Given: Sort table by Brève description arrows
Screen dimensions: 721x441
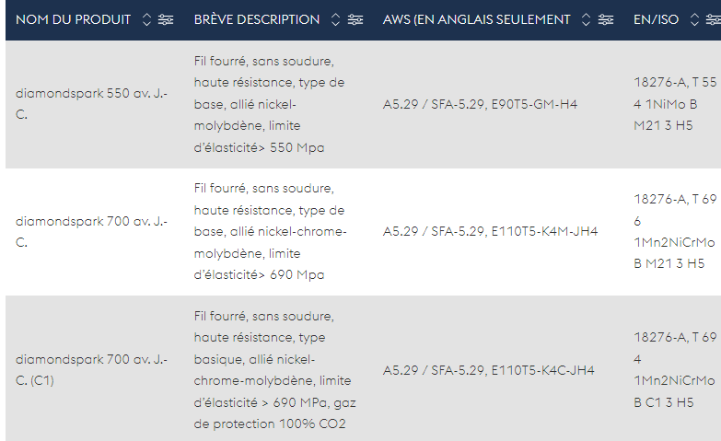Looking at the screenshot, I should coord(336,19).
